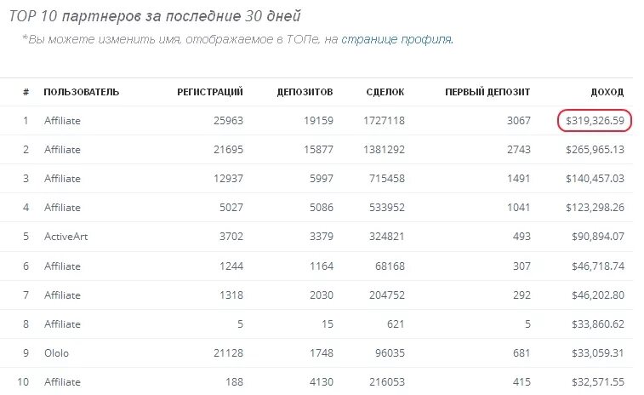Image resolution: width=644 pixels, height=395 pixels.
Task: Click the РЕГИСТРАЦИЙ column header
Action: [x=210, y=92]
